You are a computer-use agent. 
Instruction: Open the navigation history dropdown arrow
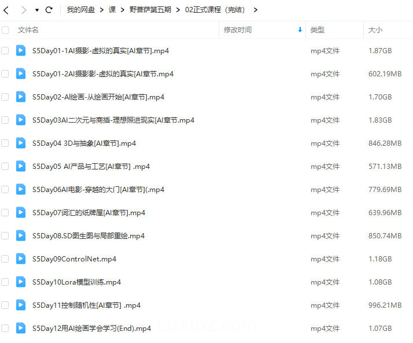[36, 10]
